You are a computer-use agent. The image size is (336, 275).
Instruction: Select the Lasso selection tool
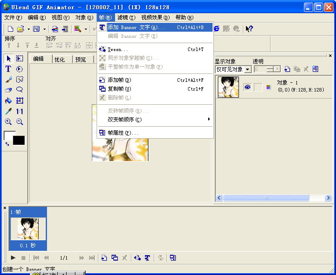pos(19,90)
